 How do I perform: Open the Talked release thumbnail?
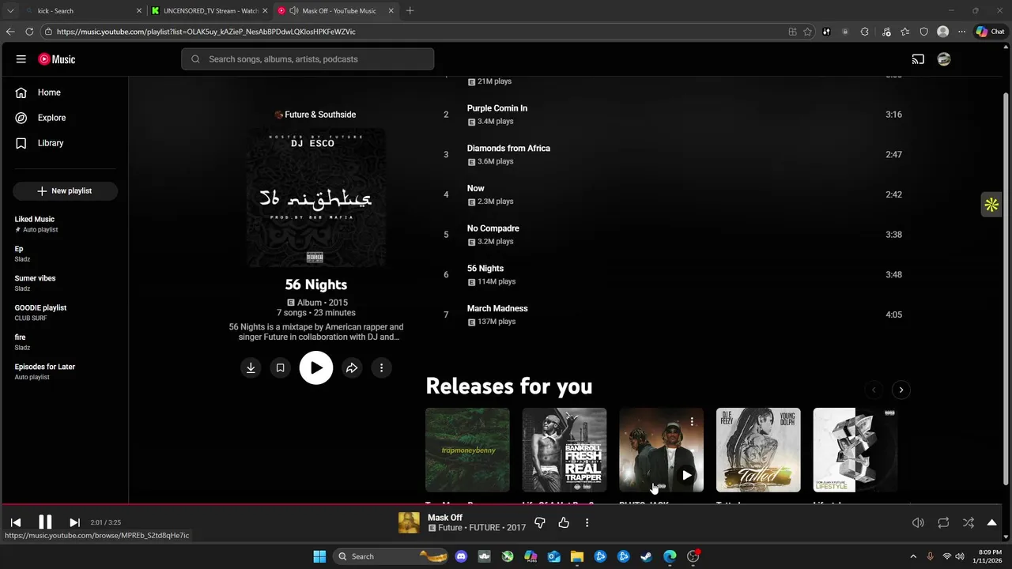[758, 450]
